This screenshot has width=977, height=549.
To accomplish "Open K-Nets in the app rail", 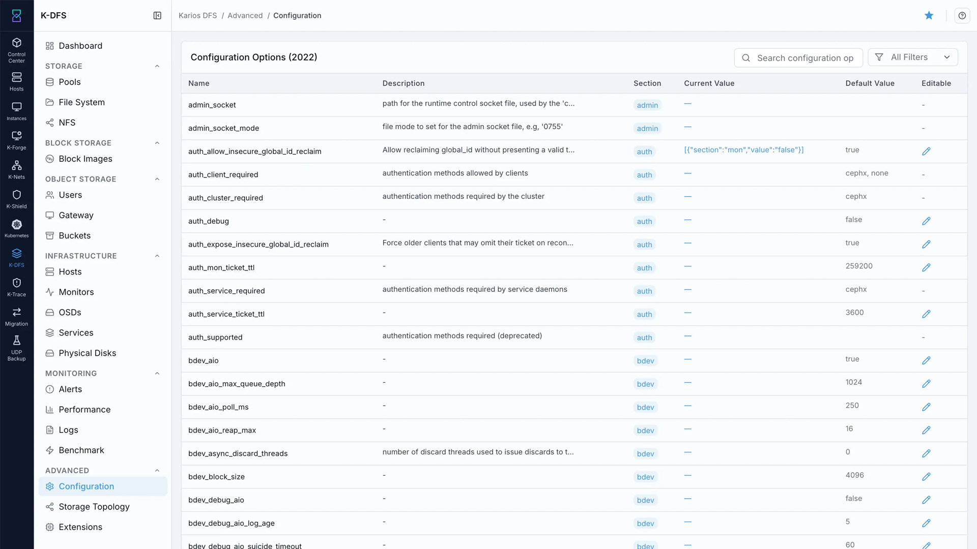I will (x=16, y=170).
